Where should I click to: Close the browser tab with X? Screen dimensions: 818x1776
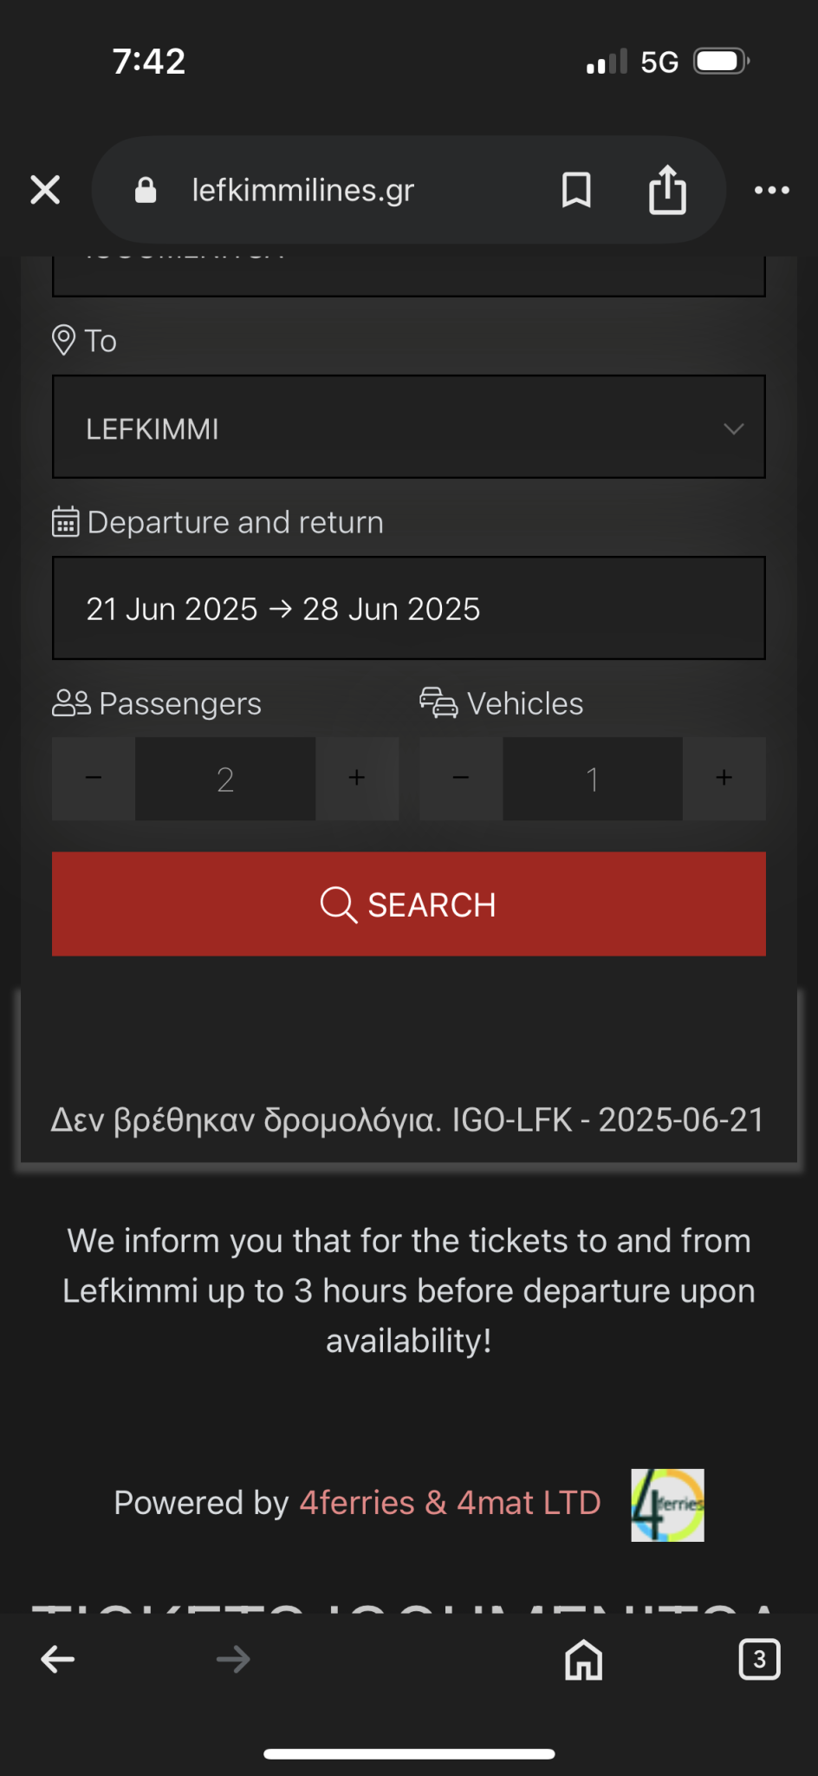(x=45, y=190)
